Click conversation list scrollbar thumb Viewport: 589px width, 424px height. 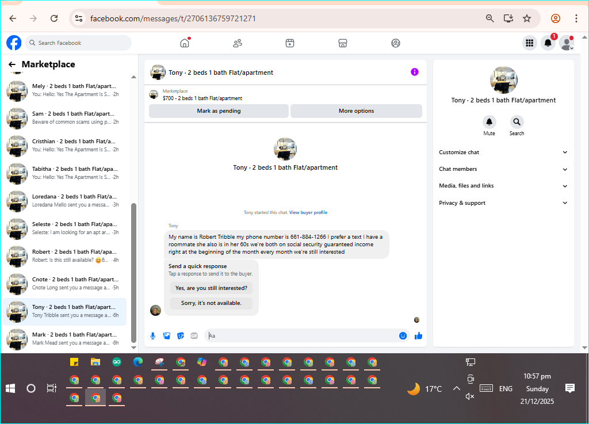(x=133, y=273)
